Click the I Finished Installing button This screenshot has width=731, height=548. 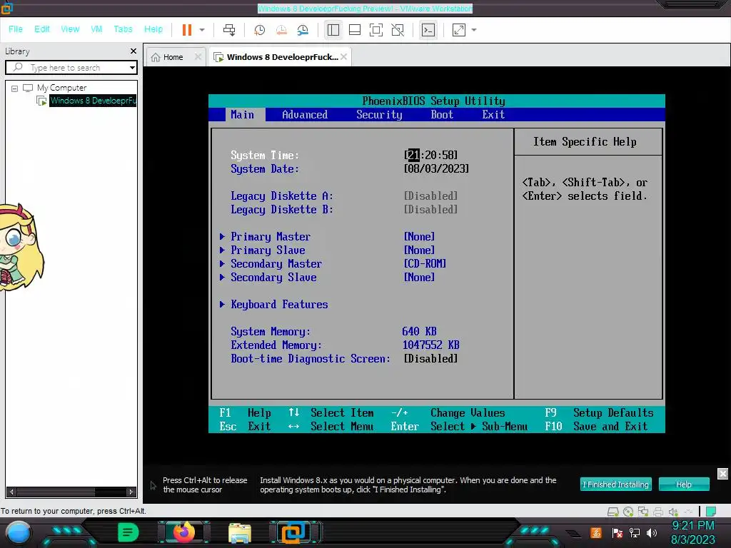[615, 484]
